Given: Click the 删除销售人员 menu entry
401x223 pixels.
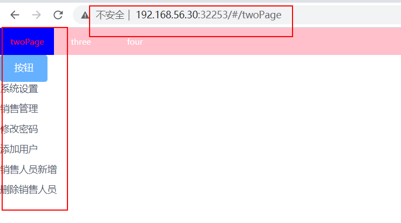Looking at the screenshot, I should tap(29, 190).
